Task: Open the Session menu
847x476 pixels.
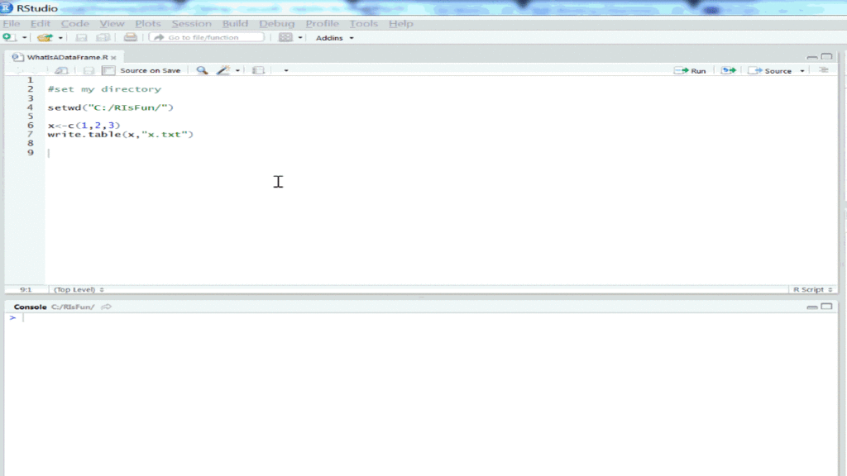Action: 191,23
